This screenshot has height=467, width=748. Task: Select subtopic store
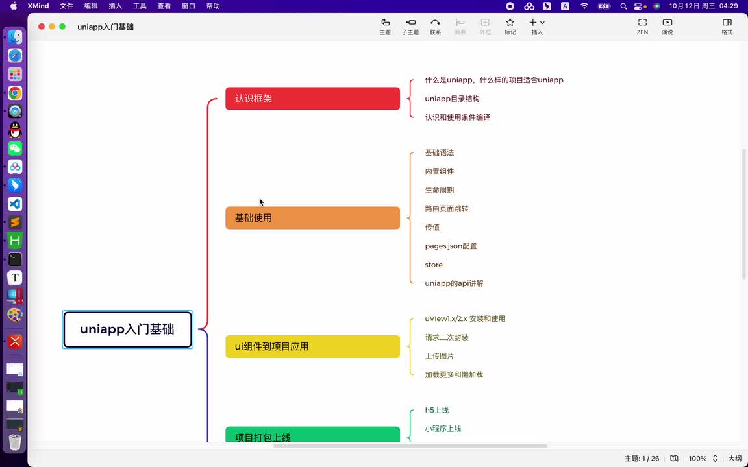pyautogui.click(x=434, y=265)
